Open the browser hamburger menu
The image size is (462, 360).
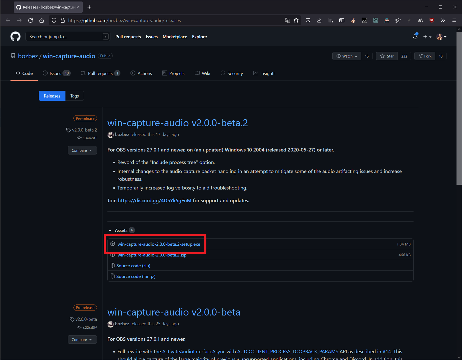[x=454, y=20]
